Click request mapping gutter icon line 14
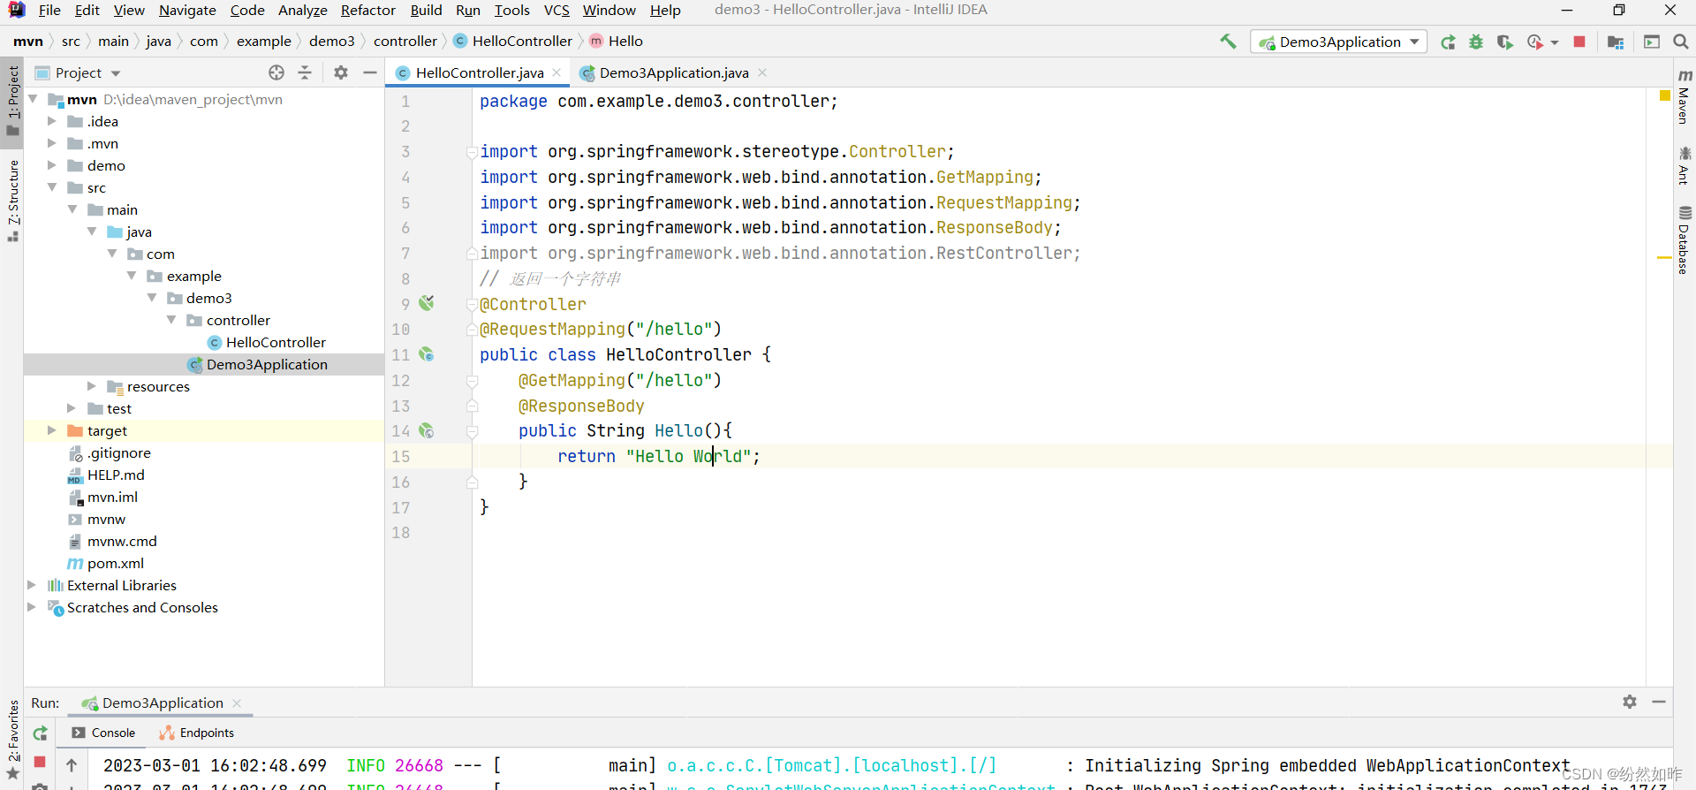This screenshot has height=790, width=1696. (x=427, y=430)
